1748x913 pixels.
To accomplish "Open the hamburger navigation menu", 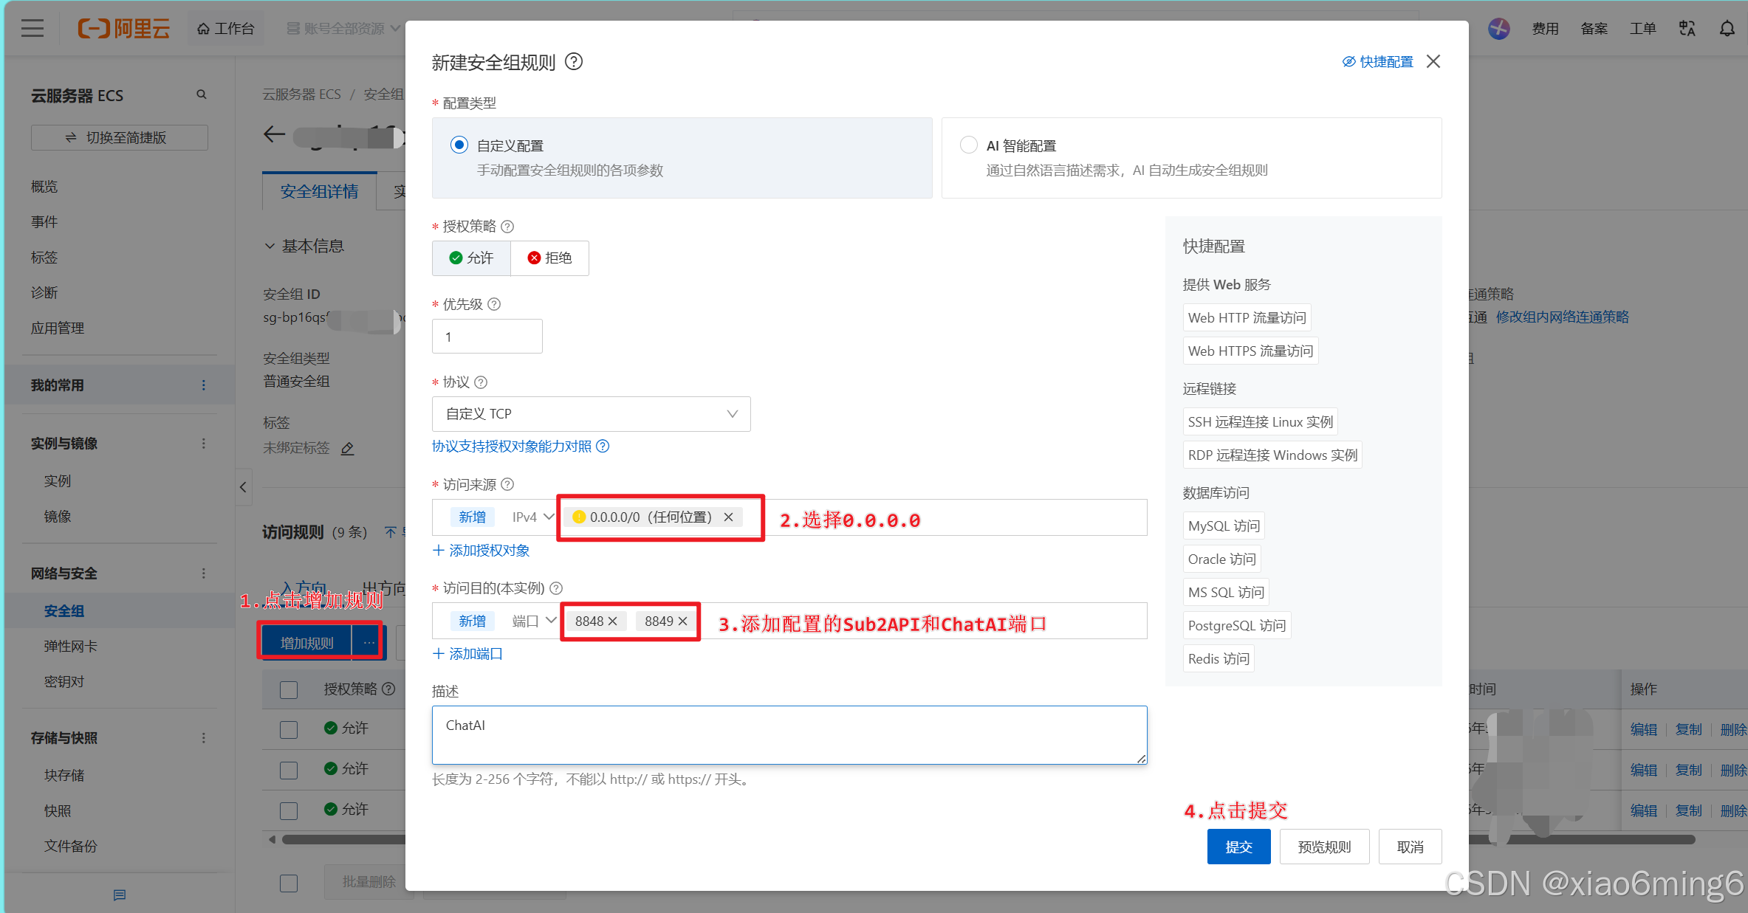I will (32, 29).
